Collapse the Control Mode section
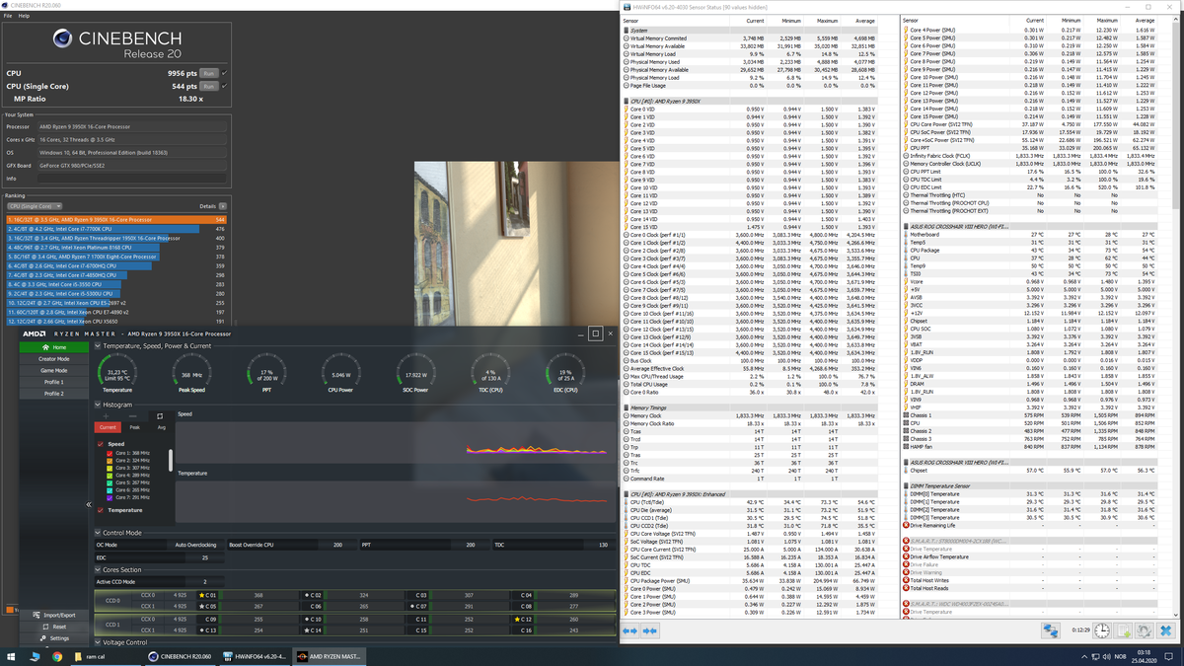The image size is (1184, 666). point(98,533)
